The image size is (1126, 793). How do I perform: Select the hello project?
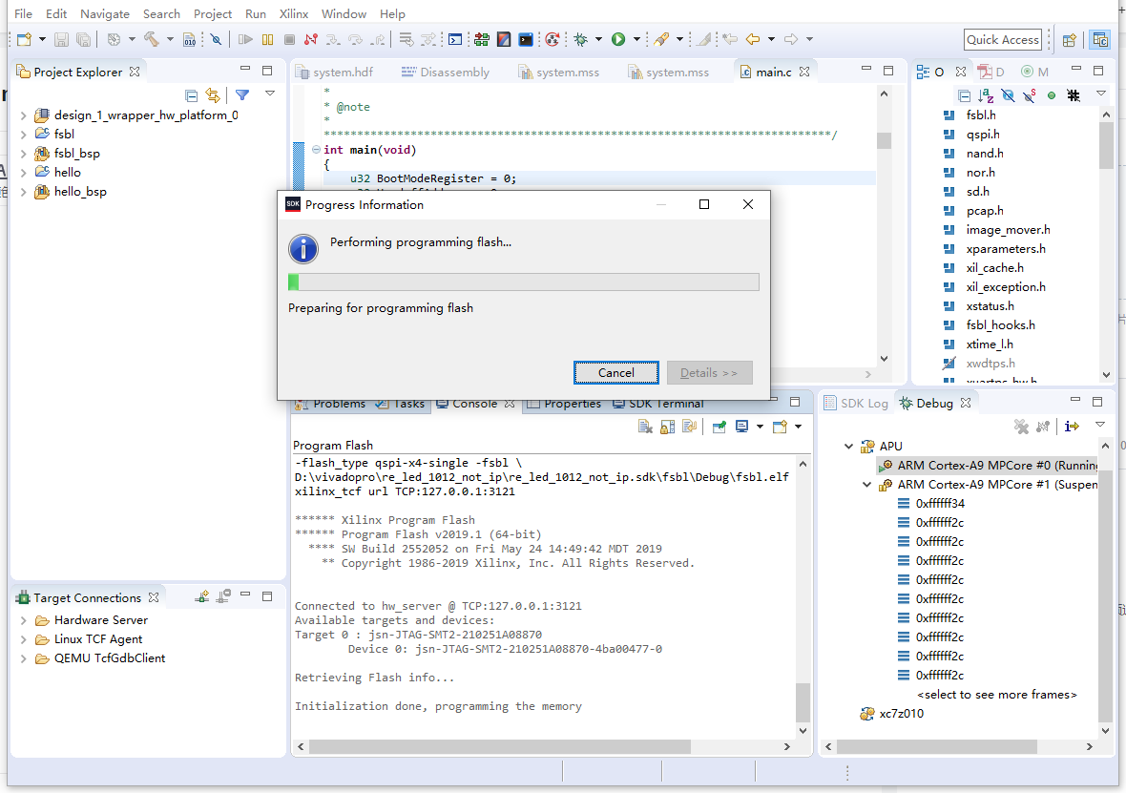pyautogui.click(x=67, y=173)
